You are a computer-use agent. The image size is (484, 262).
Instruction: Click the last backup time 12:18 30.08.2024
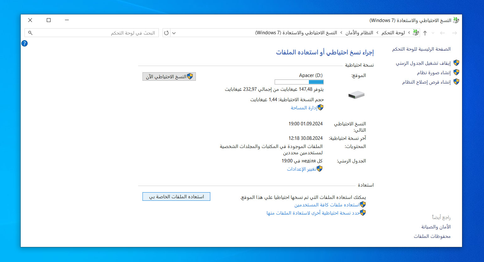(x=305, y=138)
